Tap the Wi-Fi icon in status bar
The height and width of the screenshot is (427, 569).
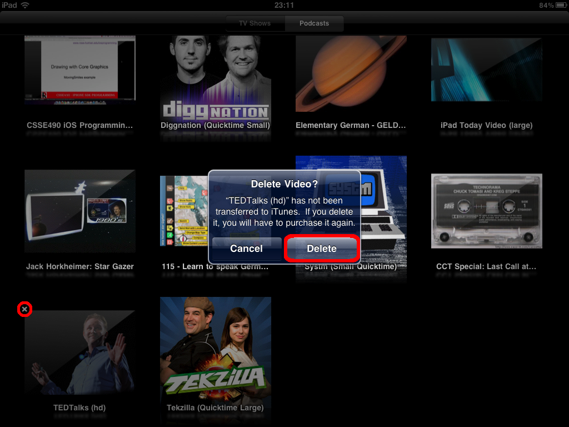click(x=25, y=5)
